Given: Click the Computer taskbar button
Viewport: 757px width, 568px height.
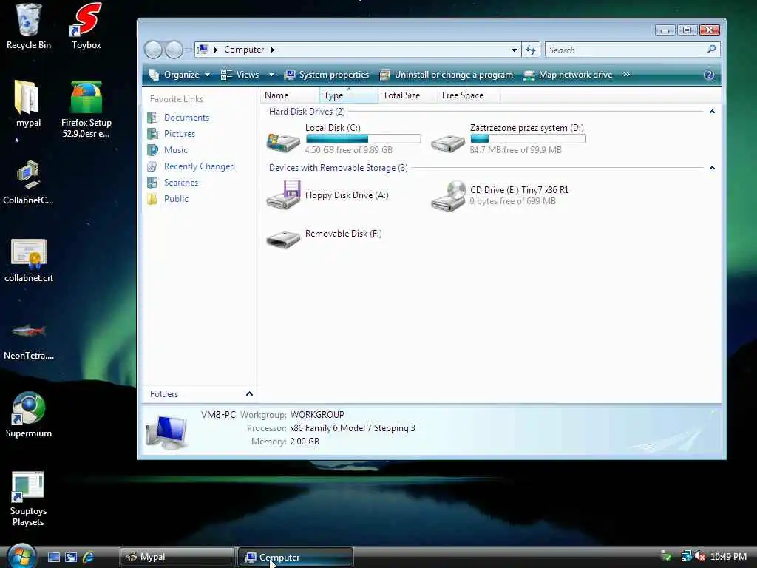Looking at the screenshot, I should [x=296, y=557].
